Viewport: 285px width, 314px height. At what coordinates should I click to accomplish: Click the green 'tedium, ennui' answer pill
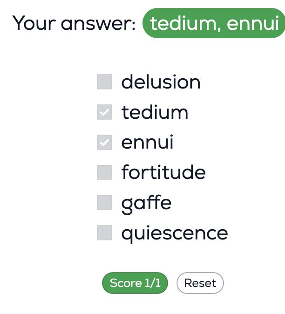[214, 23]
